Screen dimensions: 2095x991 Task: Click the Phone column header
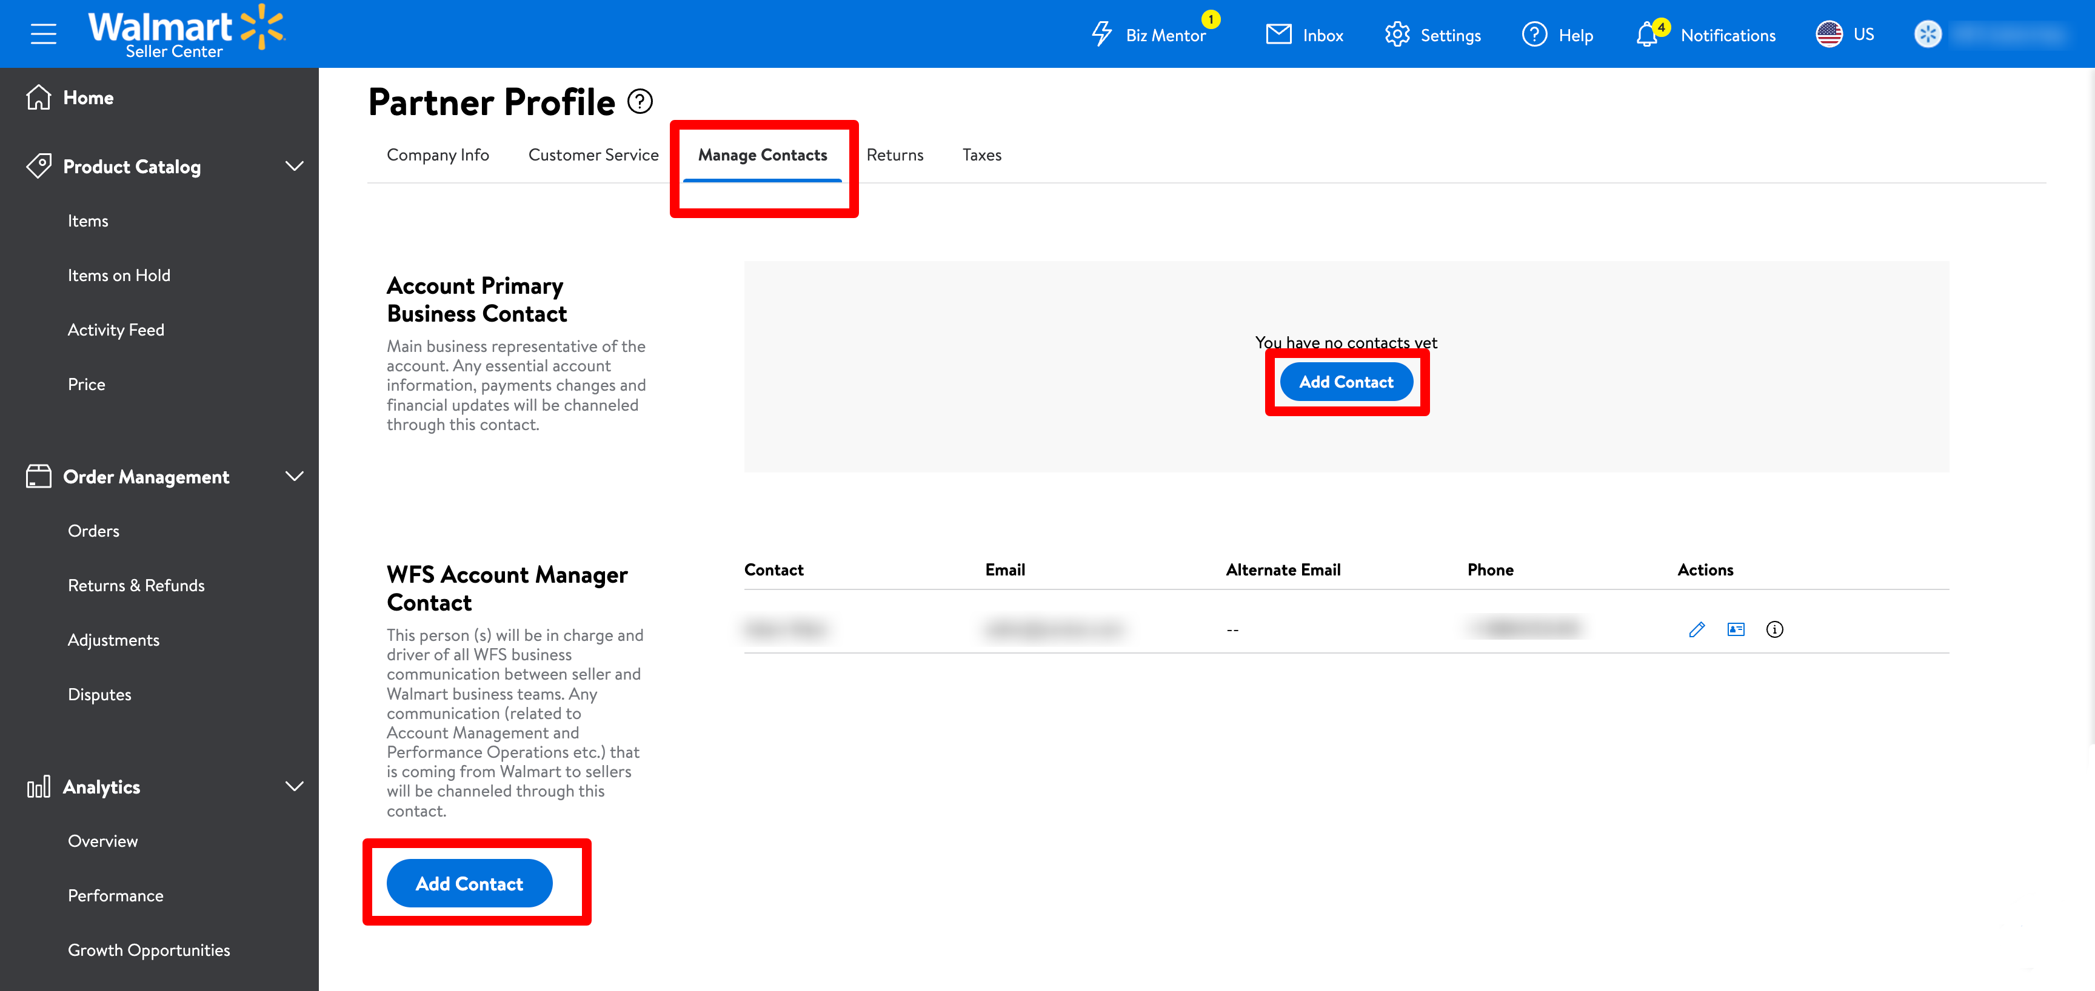(x=1490, y=570)
